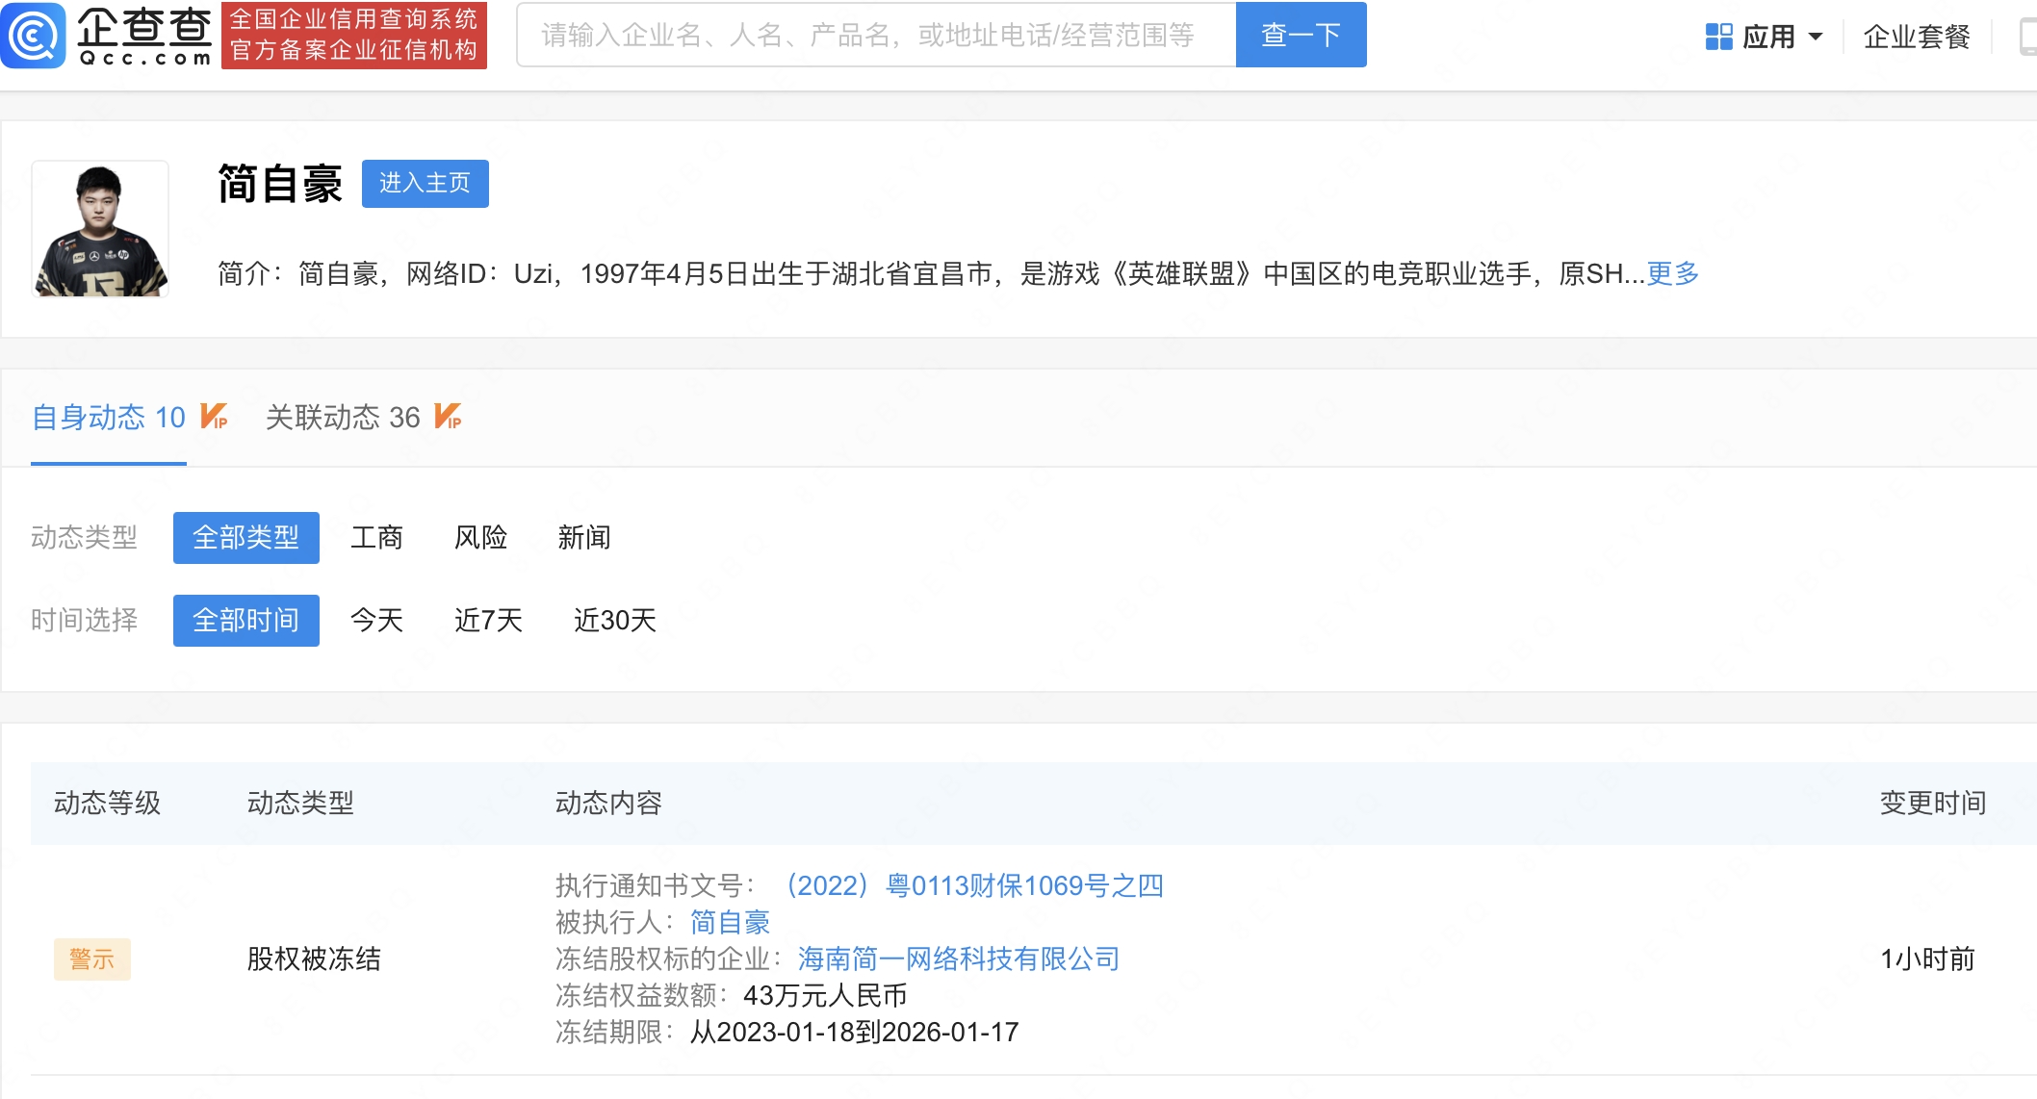This screenshot has height=1099, width=2037.
Task: Click the 动态类型 column header
Action: (x=300, y=803)
